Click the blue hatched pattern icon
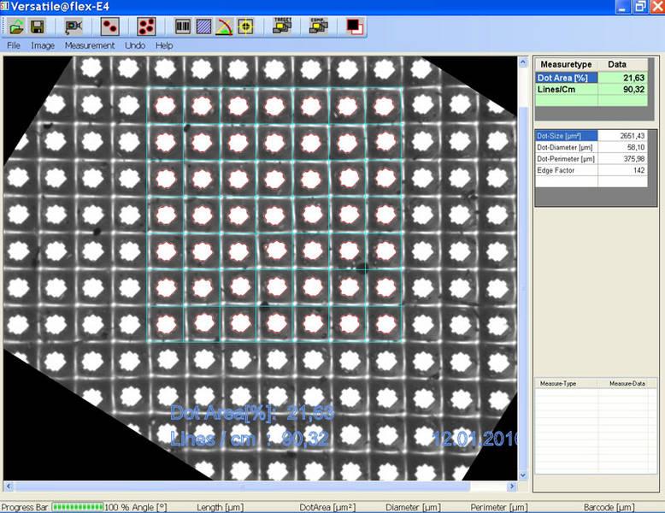 pos(203,27)
